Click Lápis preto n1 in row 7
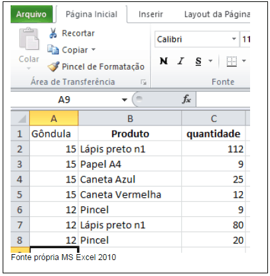The height and width of the screenshot is (276, 270). pyautogui.click(x=130, y=225)
